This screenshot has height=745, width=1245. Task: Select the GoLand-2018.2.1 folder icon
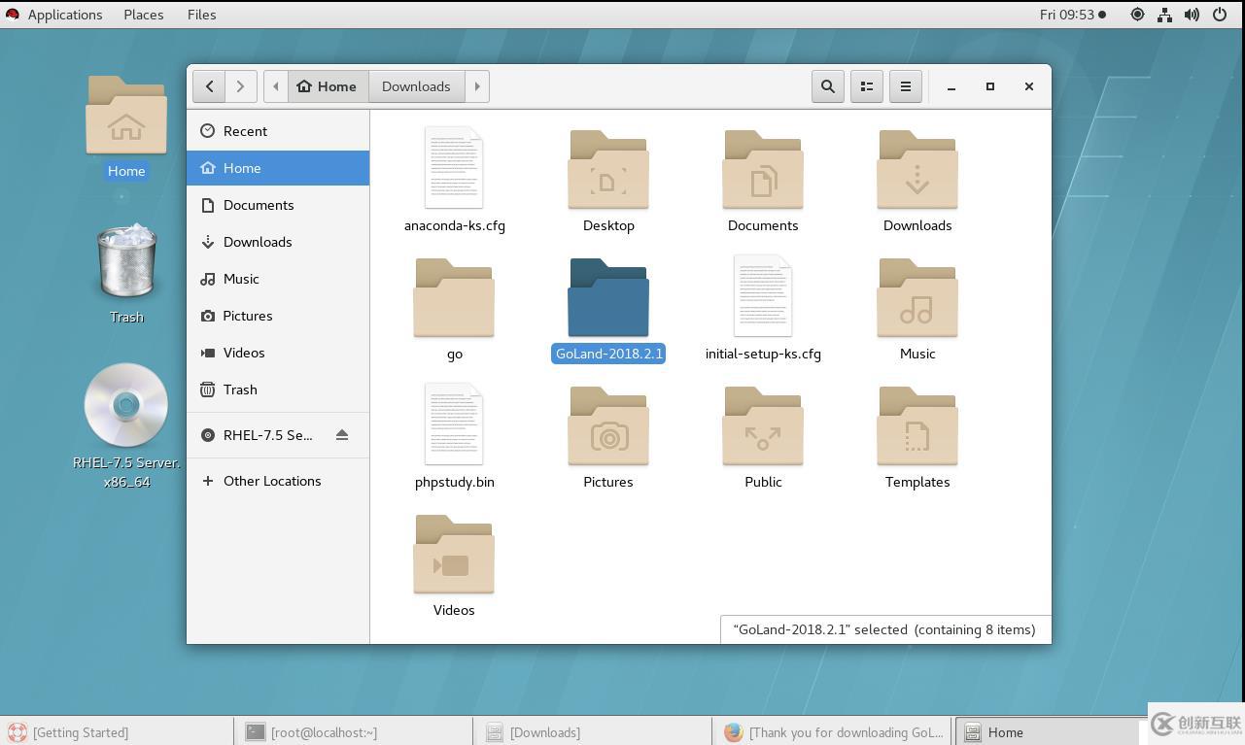tap(608, 298)
